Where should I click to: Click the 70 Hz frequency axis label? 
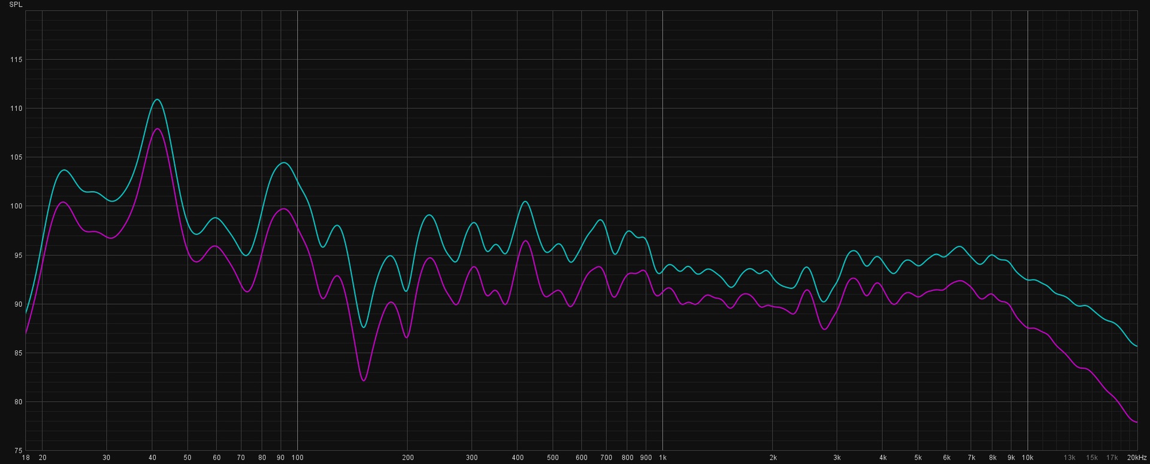[x=241, y=458]
